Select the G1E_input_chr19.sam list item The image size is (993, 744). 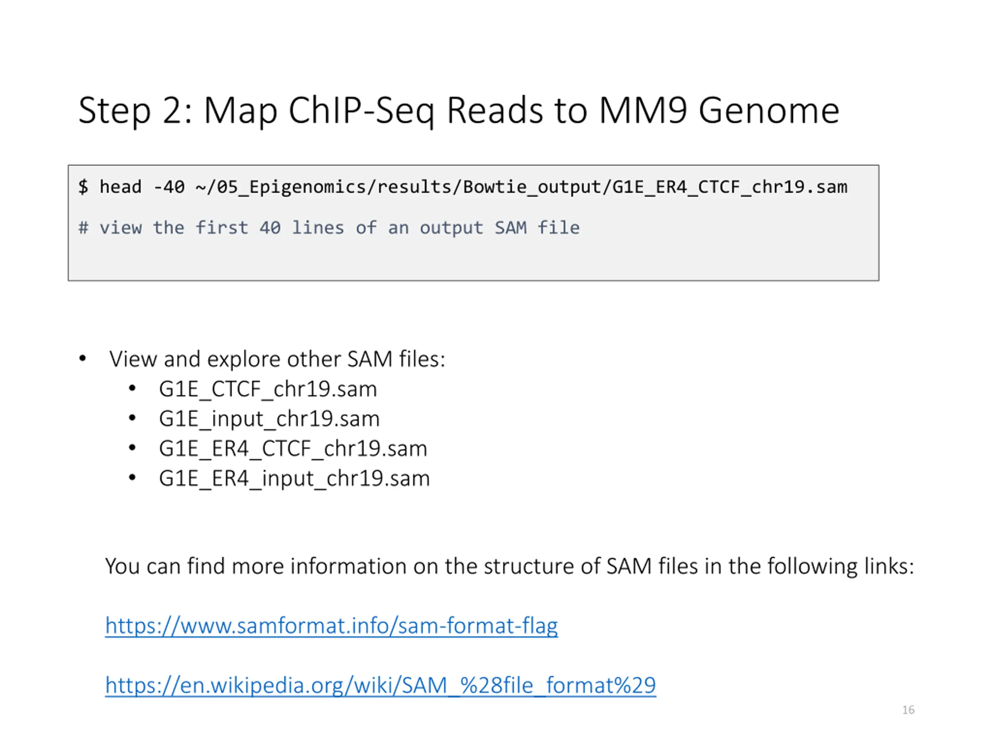(x=269, y=419)
